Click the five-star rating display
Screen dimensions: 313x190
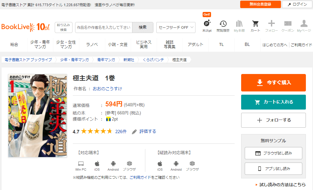pos(96,132)
